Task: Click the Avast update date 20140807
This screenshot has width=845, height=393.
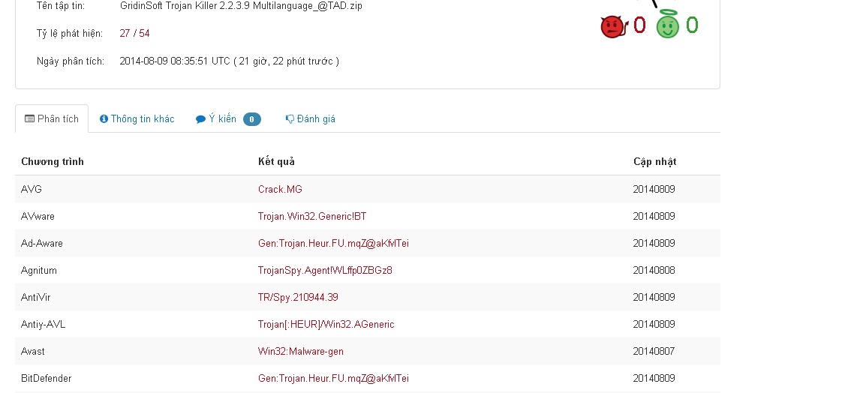Action: tap(654, 352)
